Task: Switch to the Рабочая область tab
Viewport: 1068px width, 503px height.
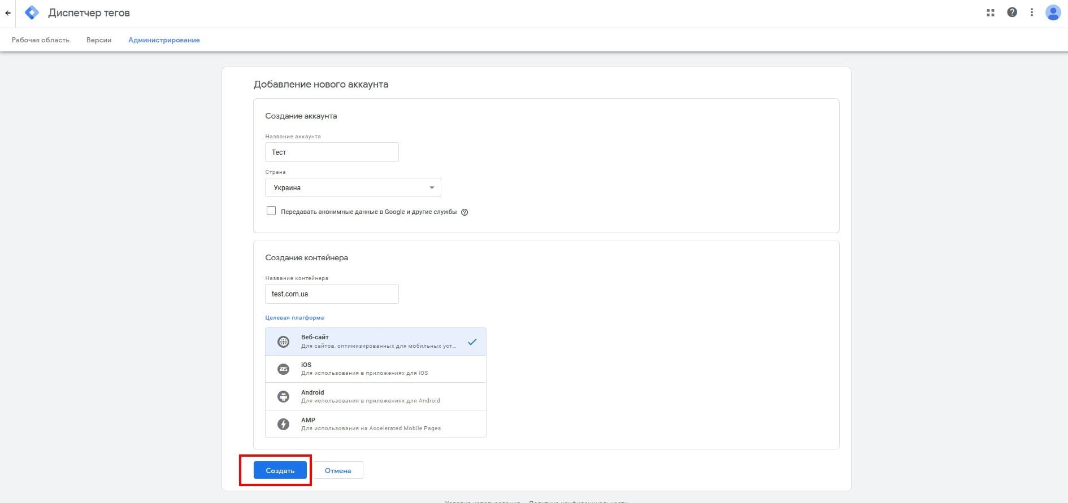Action: [x=41, y=40]
